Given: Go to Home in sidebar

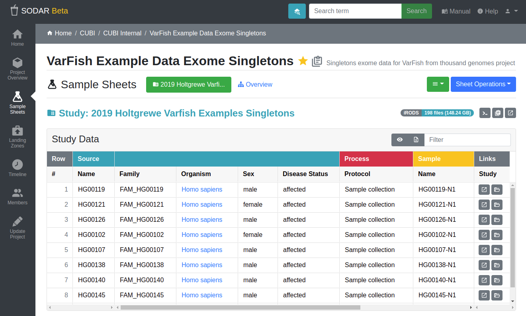Looking at the screenshot, I should [x=18, y=38].
